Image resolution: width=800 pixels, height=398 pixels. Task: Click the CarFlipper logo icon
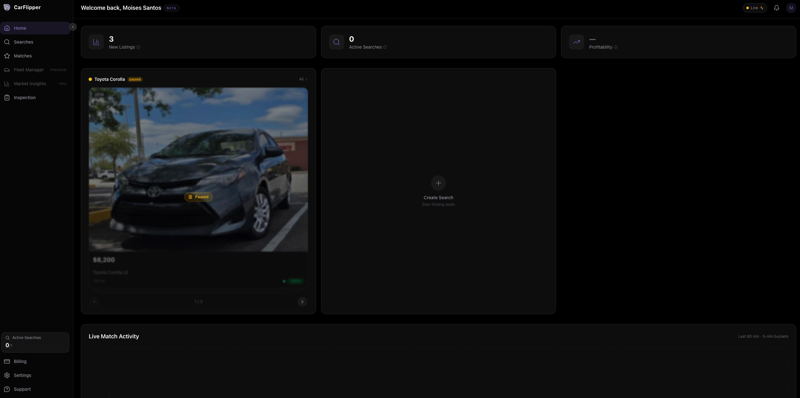tap(7, 7)
